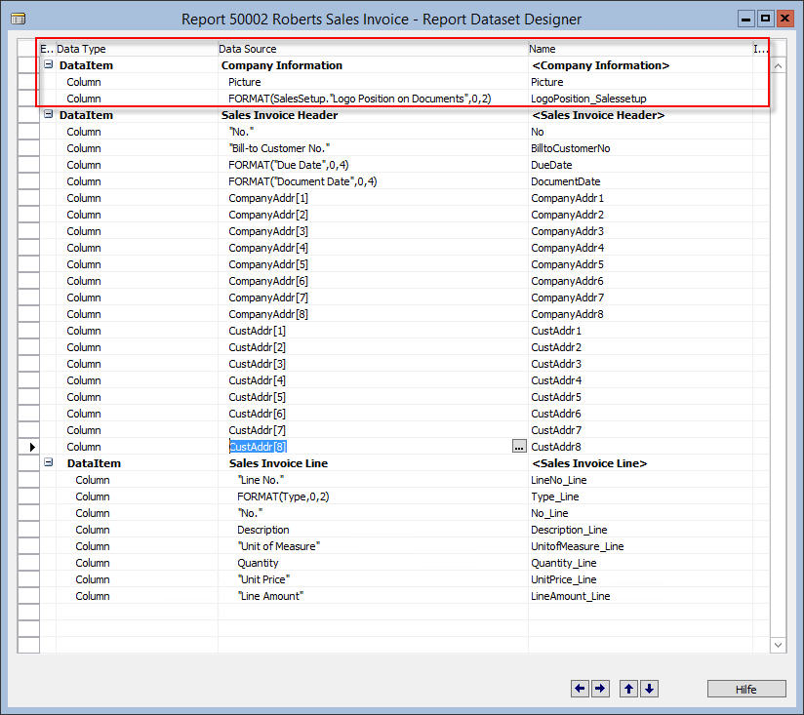Select the CustAddr[5] data source cell
Viewport: 804px width, 715px height.
tap(373, 397)
